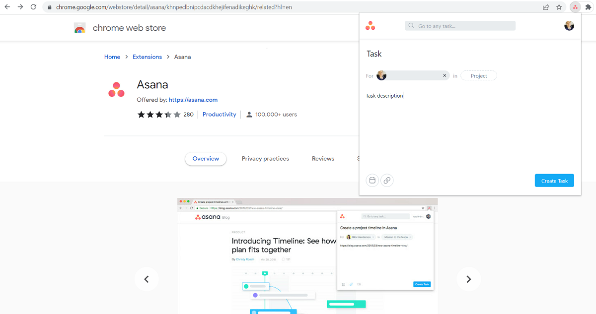Click the Create Task button
The width and height of the screenshot is (596, 314).
tap(554, 180)
